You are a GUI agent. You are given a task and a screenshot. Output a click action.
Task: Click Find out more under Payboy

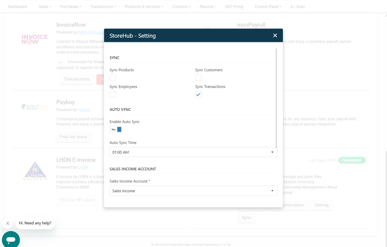(x=73, y=137)
